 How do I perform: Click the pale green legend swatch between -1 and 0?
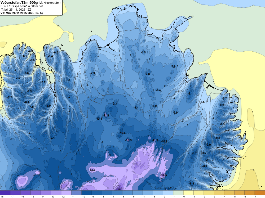click(x=178, y=193)
